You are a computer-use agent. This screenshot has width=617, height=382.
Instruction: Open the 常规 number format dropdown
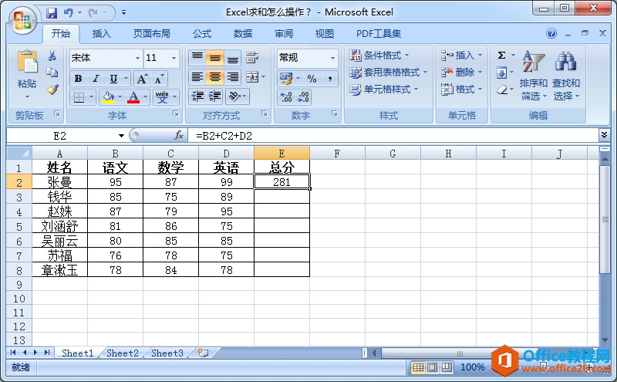(x=332, y=58)
